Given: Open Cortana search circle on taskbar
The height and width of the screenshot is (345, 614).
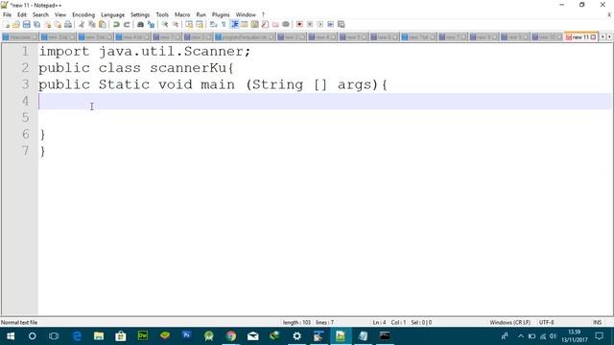Looking at the screenshot, I should 32,336.
